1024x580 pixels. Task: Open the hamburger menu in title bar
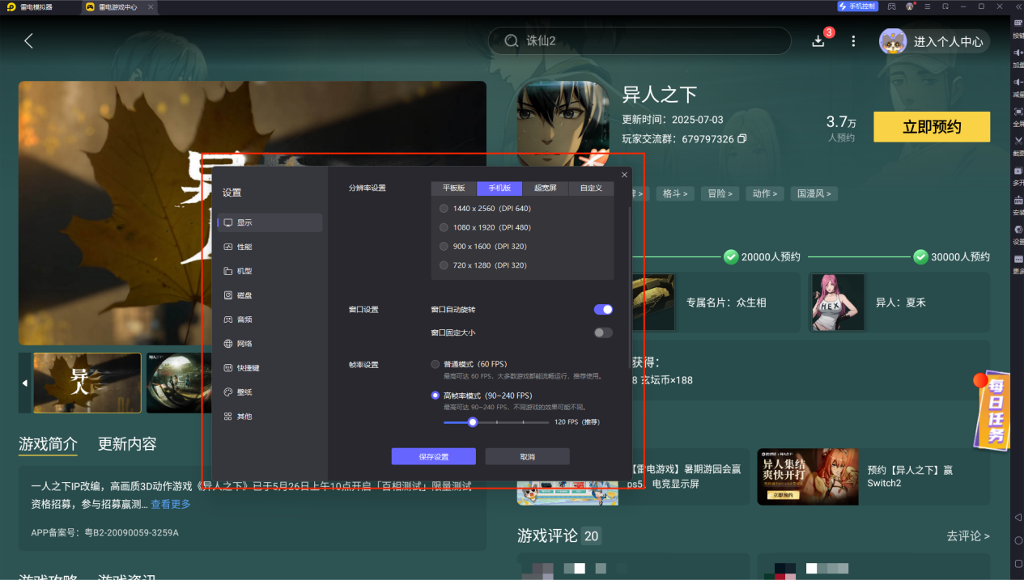927,6
